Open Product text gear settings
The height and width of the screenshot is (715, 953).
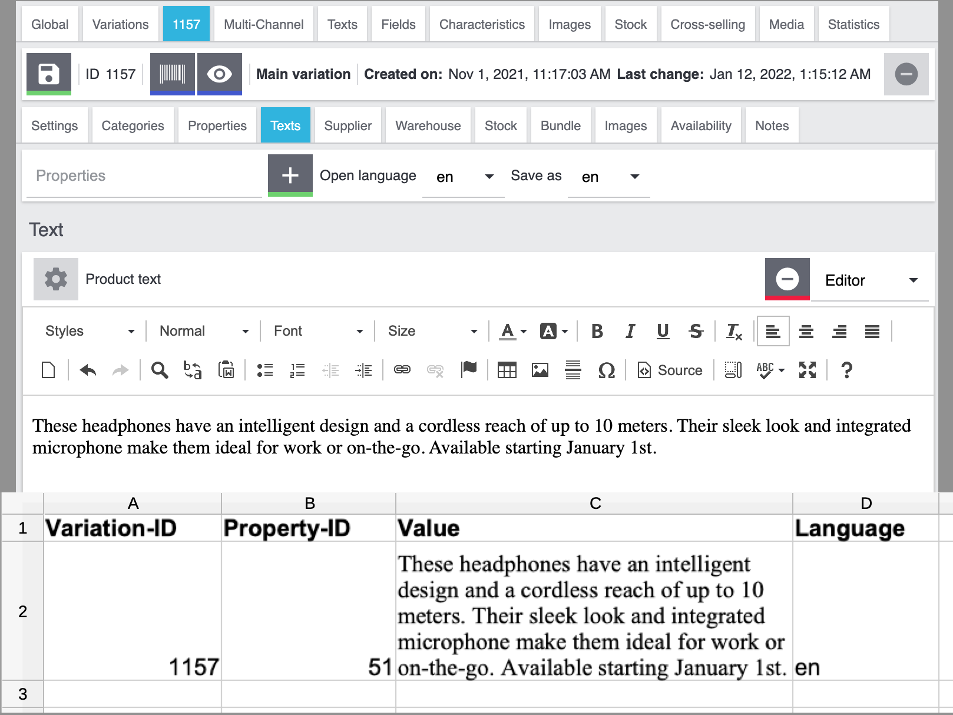click(56, 279)
